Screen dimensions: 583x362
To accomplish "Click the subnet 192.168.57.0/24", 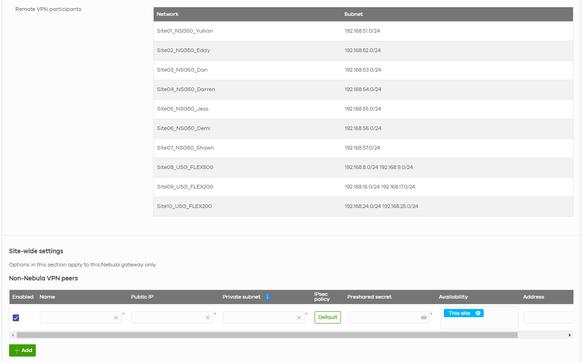I will (x=362, y=148).
